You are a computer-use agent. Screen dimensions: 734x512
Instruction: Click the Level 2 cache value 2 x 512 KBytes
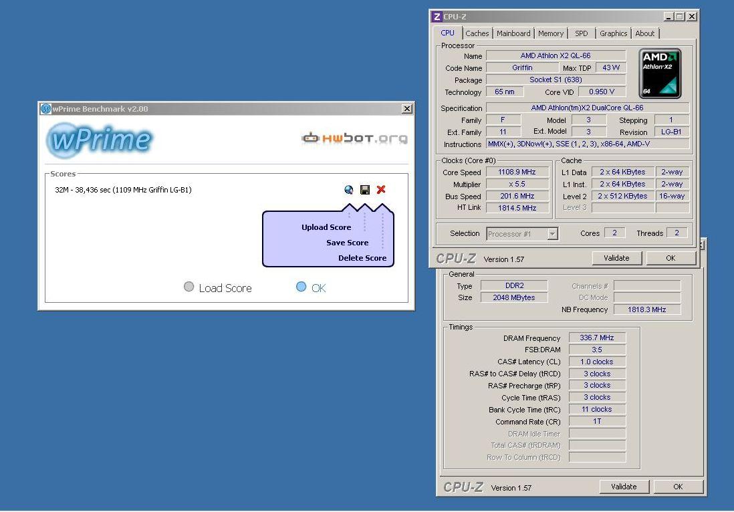click(622, 196)
